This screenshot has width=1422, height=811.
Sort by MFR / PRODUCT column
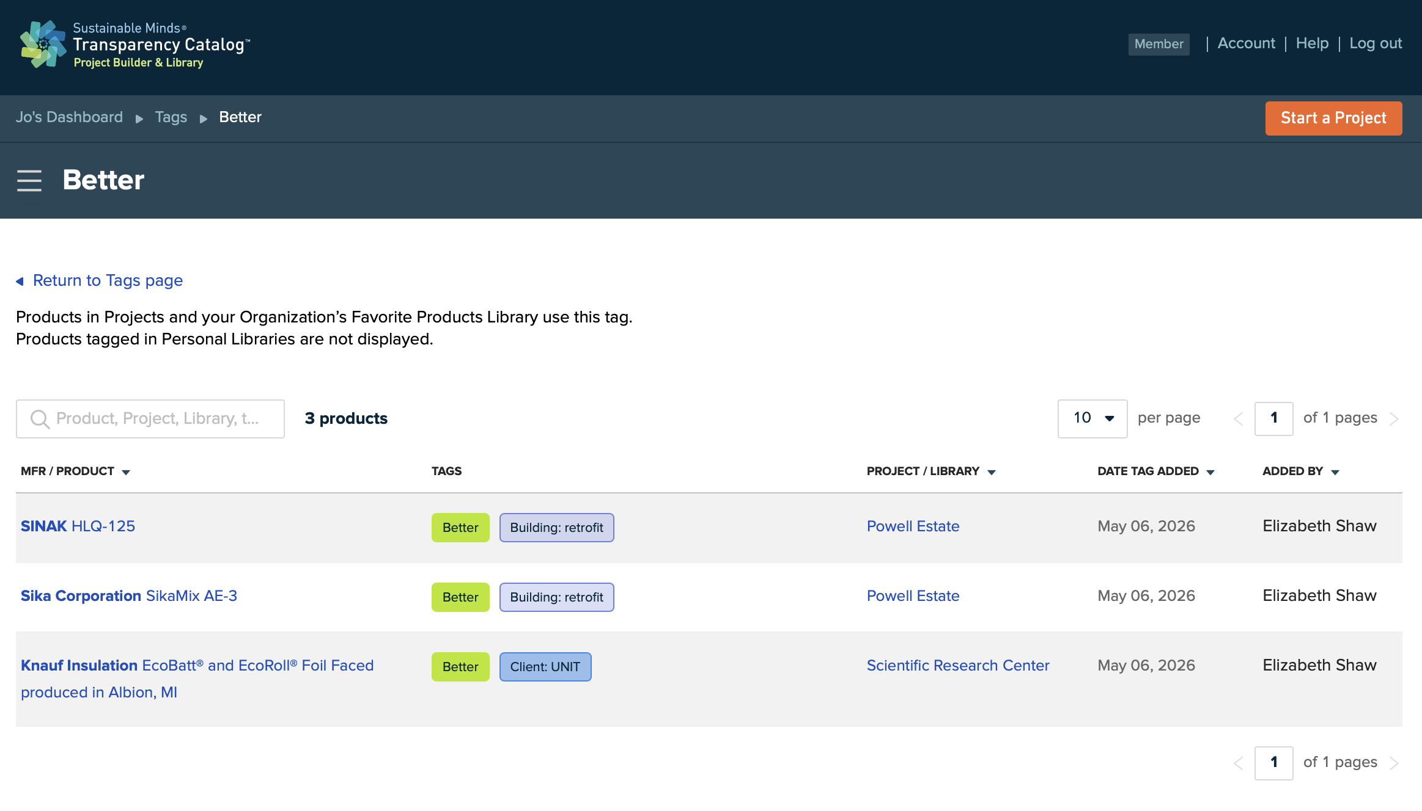[x=75, y=471]
